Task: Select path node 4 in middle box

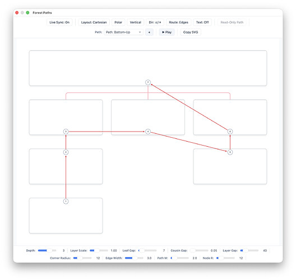Action: [148, 132]
